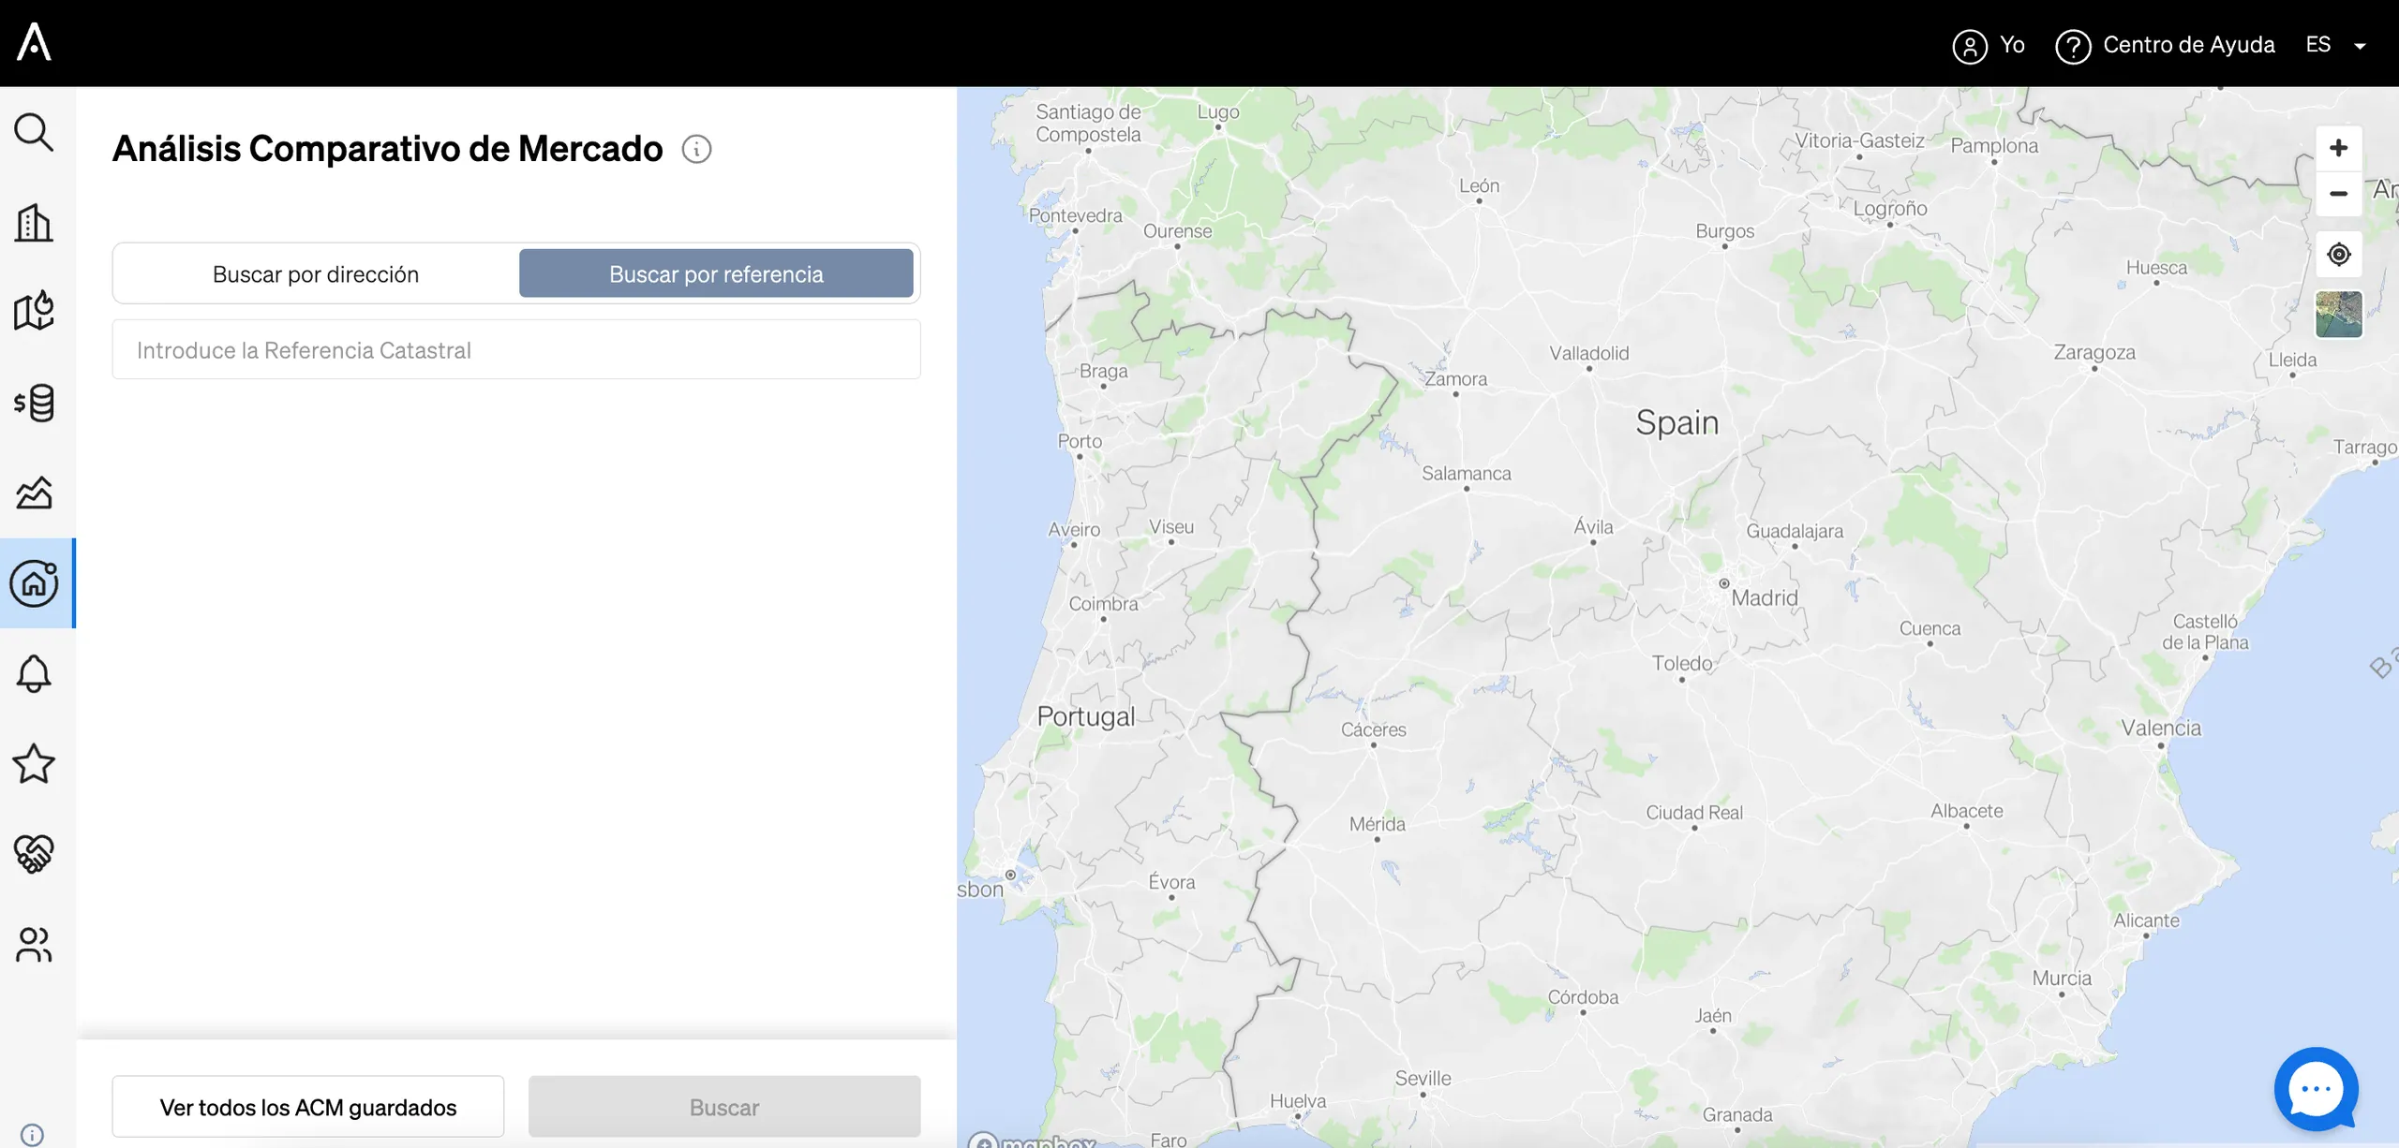Open the dollar coins stack sidebar icon
This screenshot has height=1148, width=2399.
pos(34,403)
